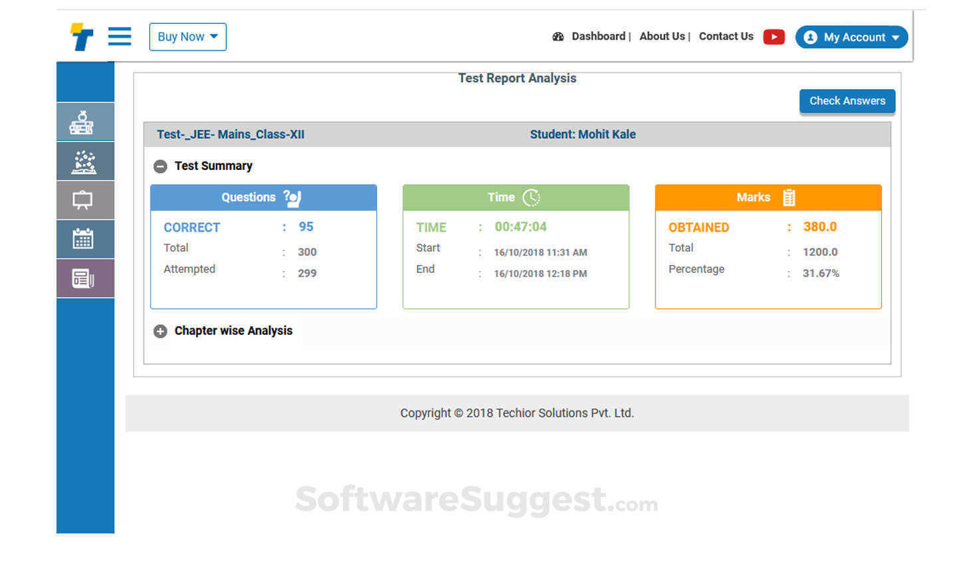Click the Techior logo in header
The width and height of the screenshot is (953, 564).
[x=82, y=37]
